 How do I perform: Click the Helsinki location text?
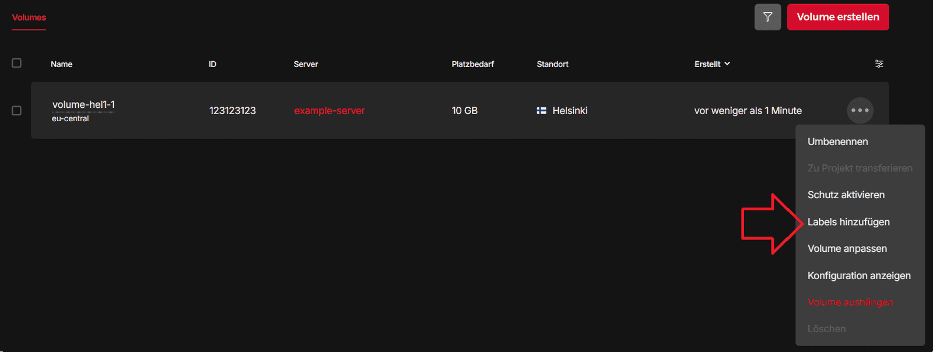[x=570, y=111]
